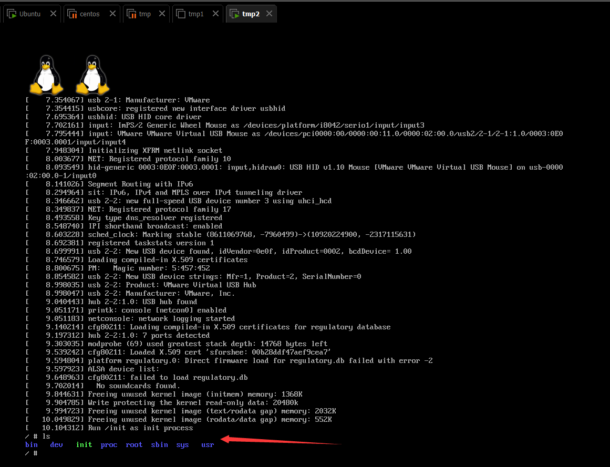Close the tmp tab

pos(163,14)
